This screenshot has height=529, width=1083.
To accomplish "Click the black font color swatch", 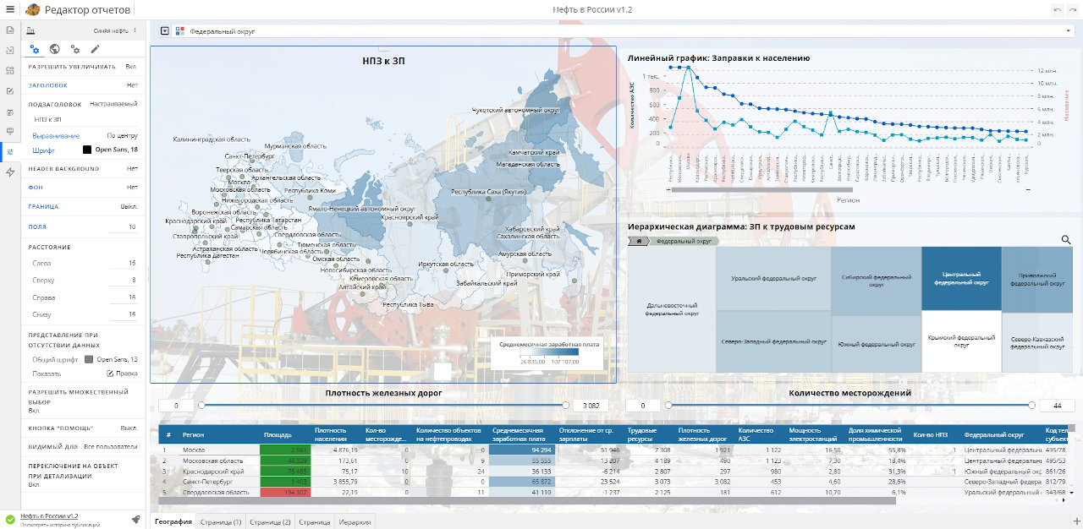I will tap(86, 150).
